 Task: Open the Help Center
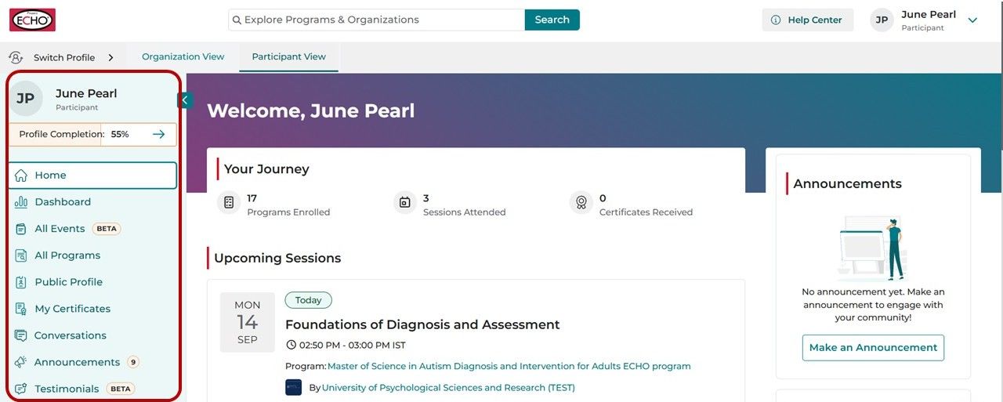807,20
